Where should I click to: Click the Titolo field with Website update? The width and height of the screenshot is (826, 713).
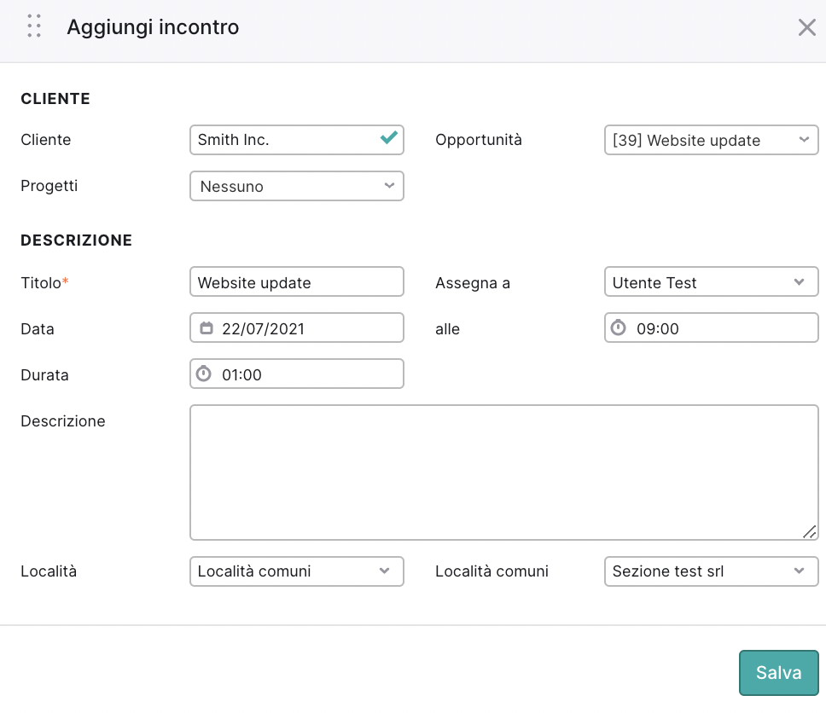(297, 281)
